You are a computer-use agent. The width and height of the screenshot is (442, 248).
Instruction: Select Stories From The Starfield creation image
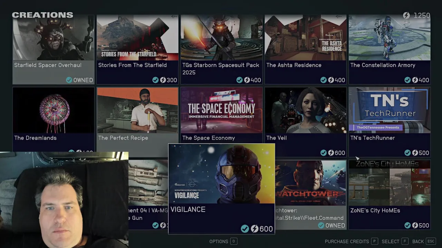coord(137,38)
